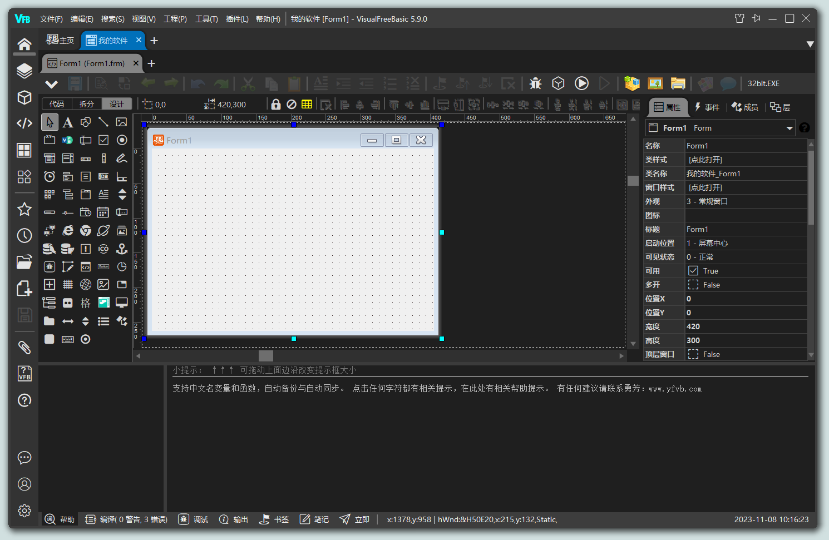Check the 多开 False checkbox
Viewport: 829px width, 540px height.
coord(693,285)
